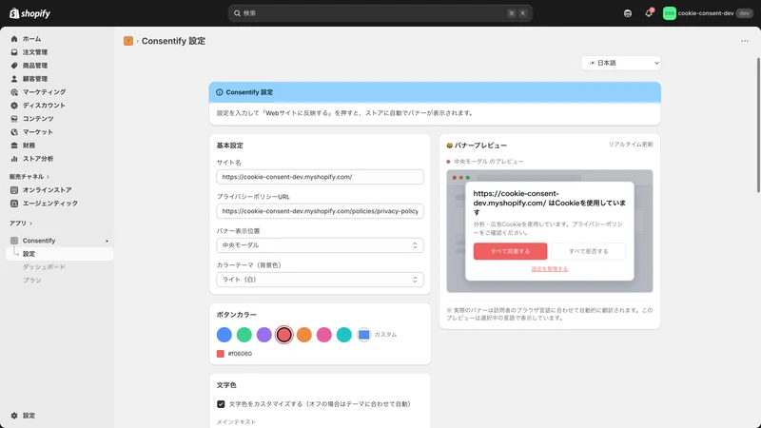Click the 設定を管理する link in preview
The width and height of the screenshot is (761, 428).
pos(550,269)
